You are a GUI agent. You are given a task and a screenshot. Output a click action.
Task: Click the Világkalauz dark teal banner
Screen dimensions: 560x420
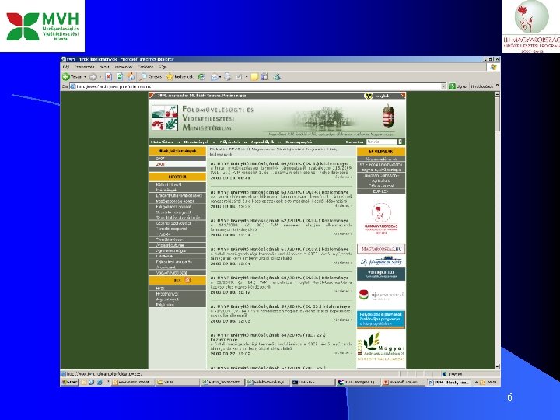(381, 274)
